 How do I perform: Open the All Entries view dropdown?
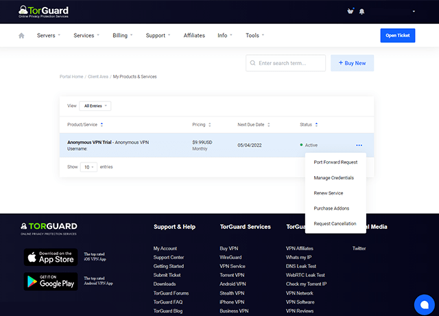click(x=95, y=106)
